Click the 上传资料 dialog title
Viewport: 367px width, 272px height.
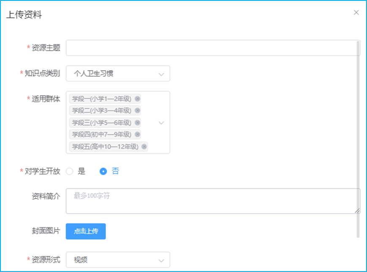pos(24,15)
